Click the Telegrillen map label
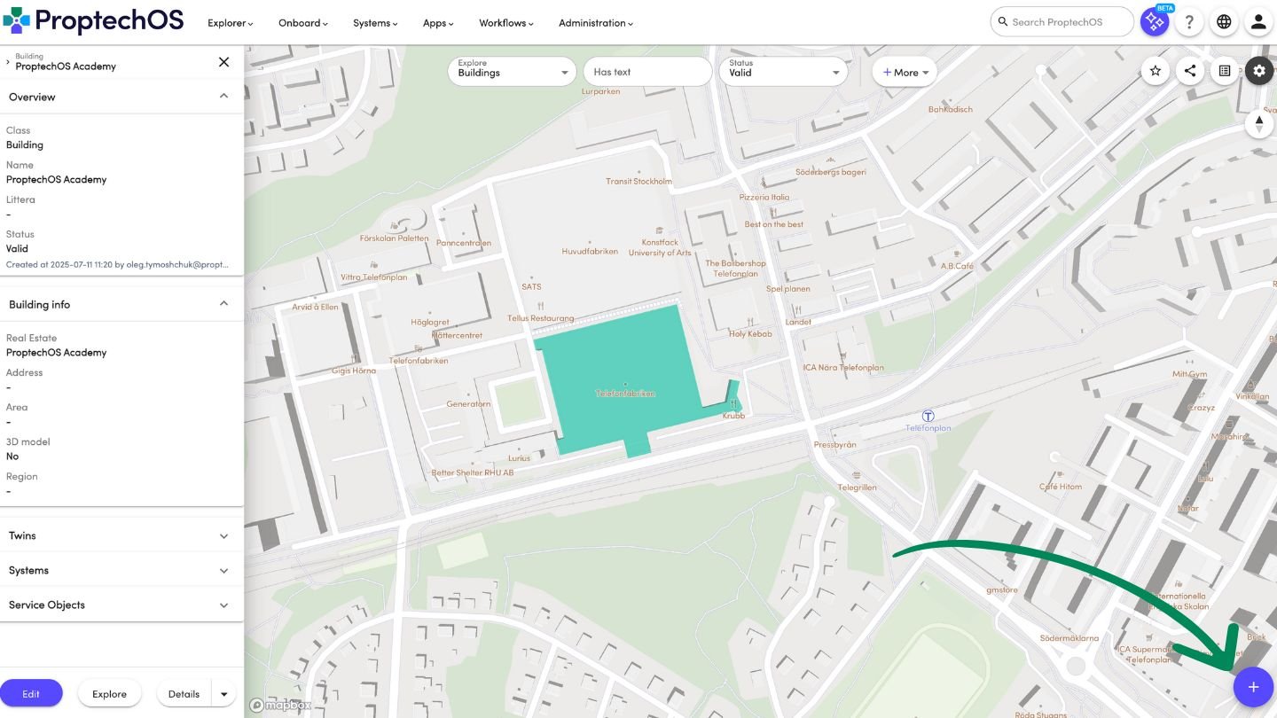This screenshot has height=718, width=1277. pyautogui.click(x=858, y=487)
